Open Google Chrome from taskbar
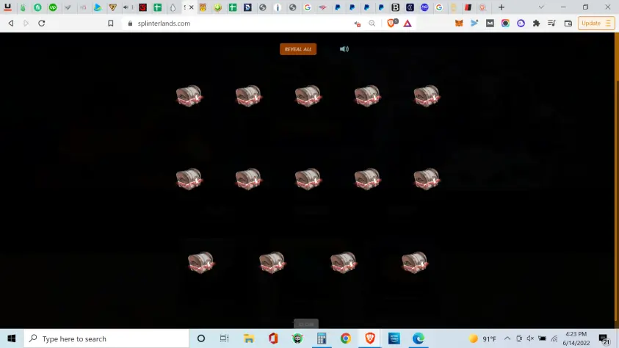The height and width of the screenshot is (348, 619). [346, 338]
